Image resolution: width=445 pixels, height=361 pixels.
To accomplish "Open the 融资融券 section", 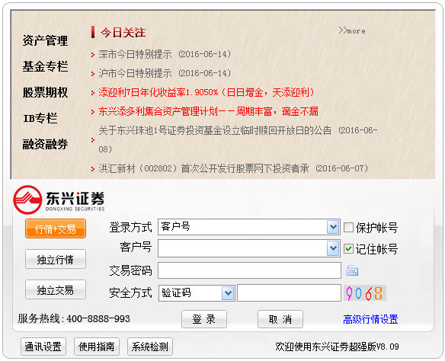I will [45, 144].
